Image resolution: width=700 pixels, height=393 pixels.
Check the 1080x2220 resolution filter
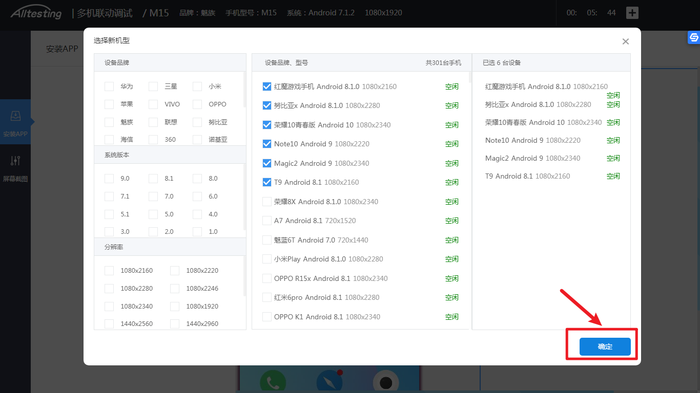[x=175, y=271]
